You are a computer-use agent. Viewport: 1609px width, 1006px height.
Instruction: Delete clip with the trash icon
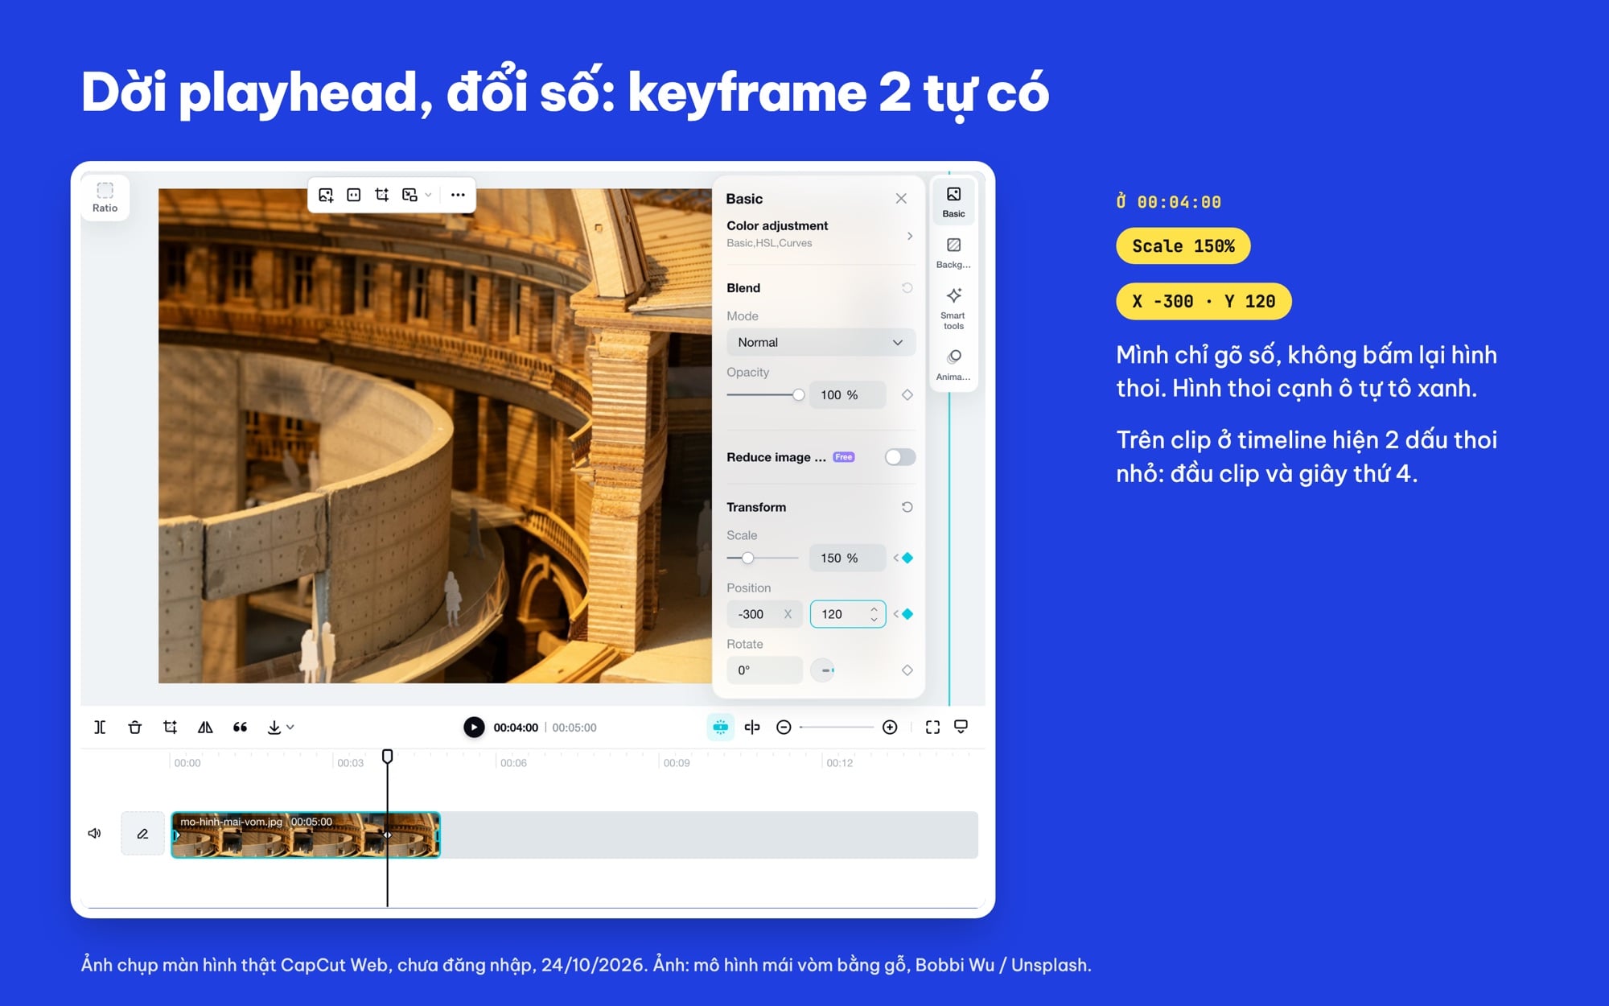(x=135, y=728)
